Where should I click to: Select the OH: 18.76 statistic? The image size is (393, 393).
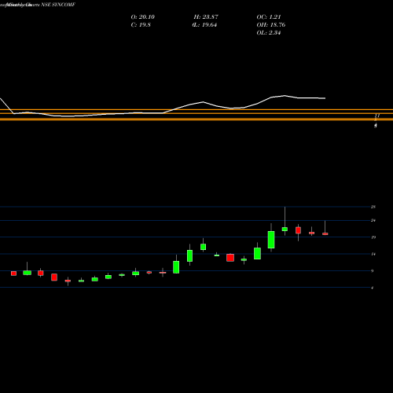pos(271,25)
